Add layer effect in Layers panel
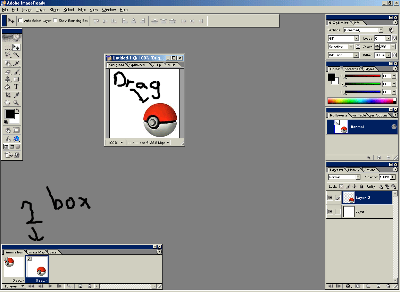The height and width of the screenshot is (292, 400). 348,286
